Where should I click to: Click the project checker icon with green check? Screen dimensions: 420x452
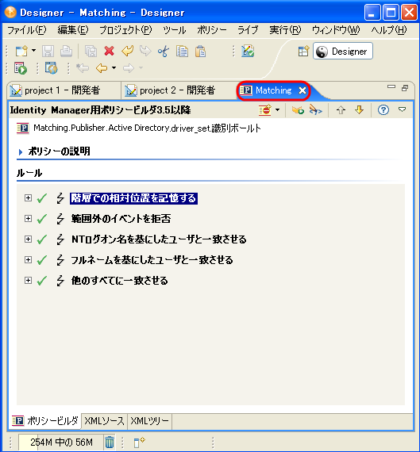(x=248, y=51)
